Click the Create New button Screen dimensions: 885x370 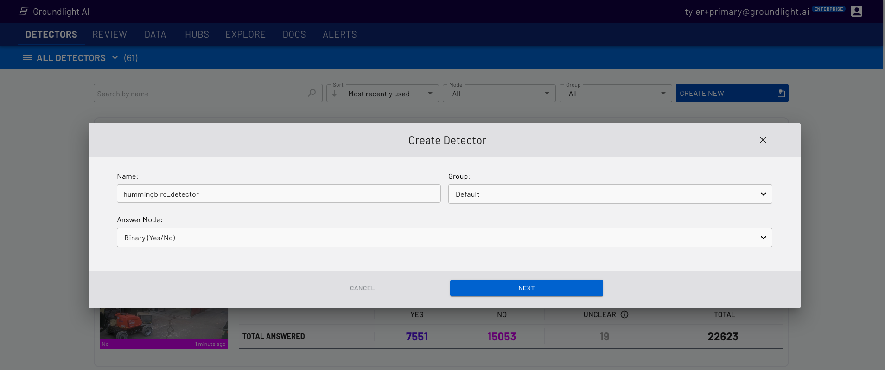coord(732,93)
